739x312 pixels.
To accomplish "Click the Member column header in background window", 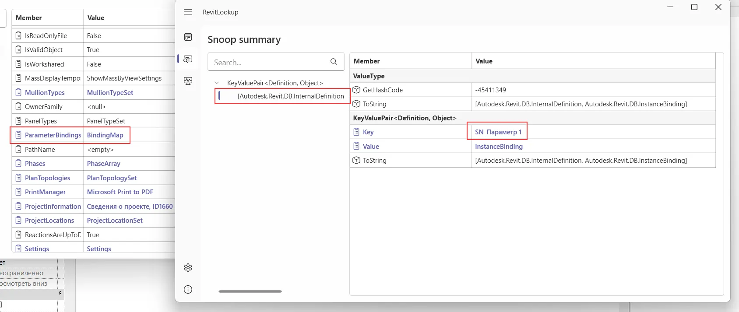I will click(x=47, y=18).
